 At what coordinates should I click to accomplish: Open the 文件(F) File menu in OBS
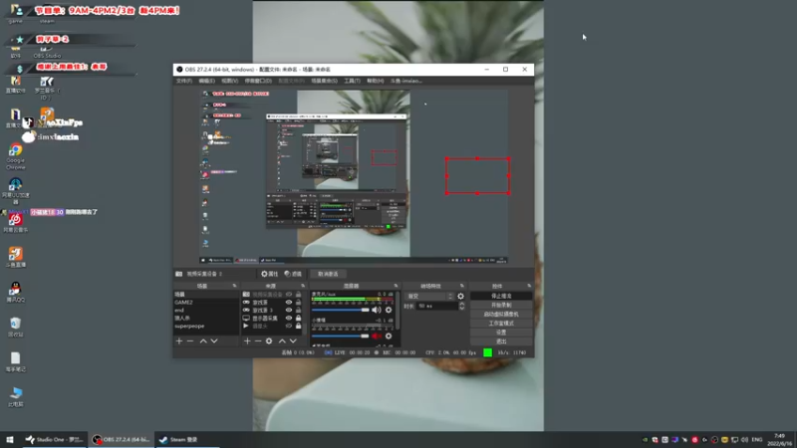pyautogui.click(x=184, y=81)
